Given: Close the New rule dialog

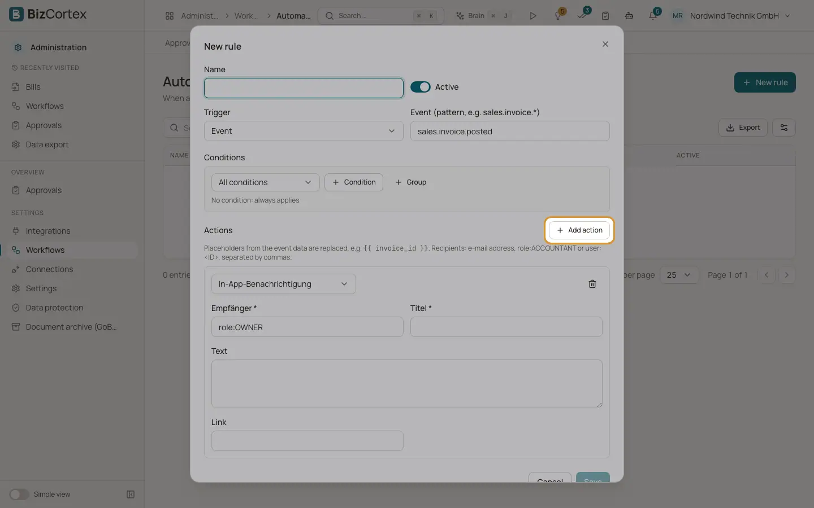Looking at the screenshot, I should coord(605,44).
